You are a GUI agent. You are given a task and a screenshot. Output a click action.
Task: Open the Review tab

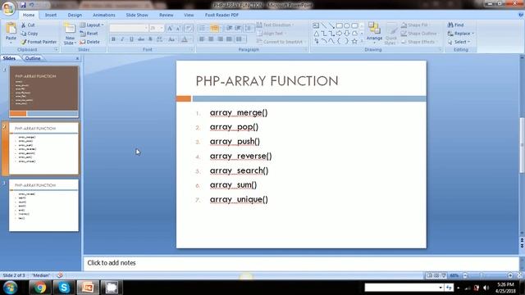(166, 15)
